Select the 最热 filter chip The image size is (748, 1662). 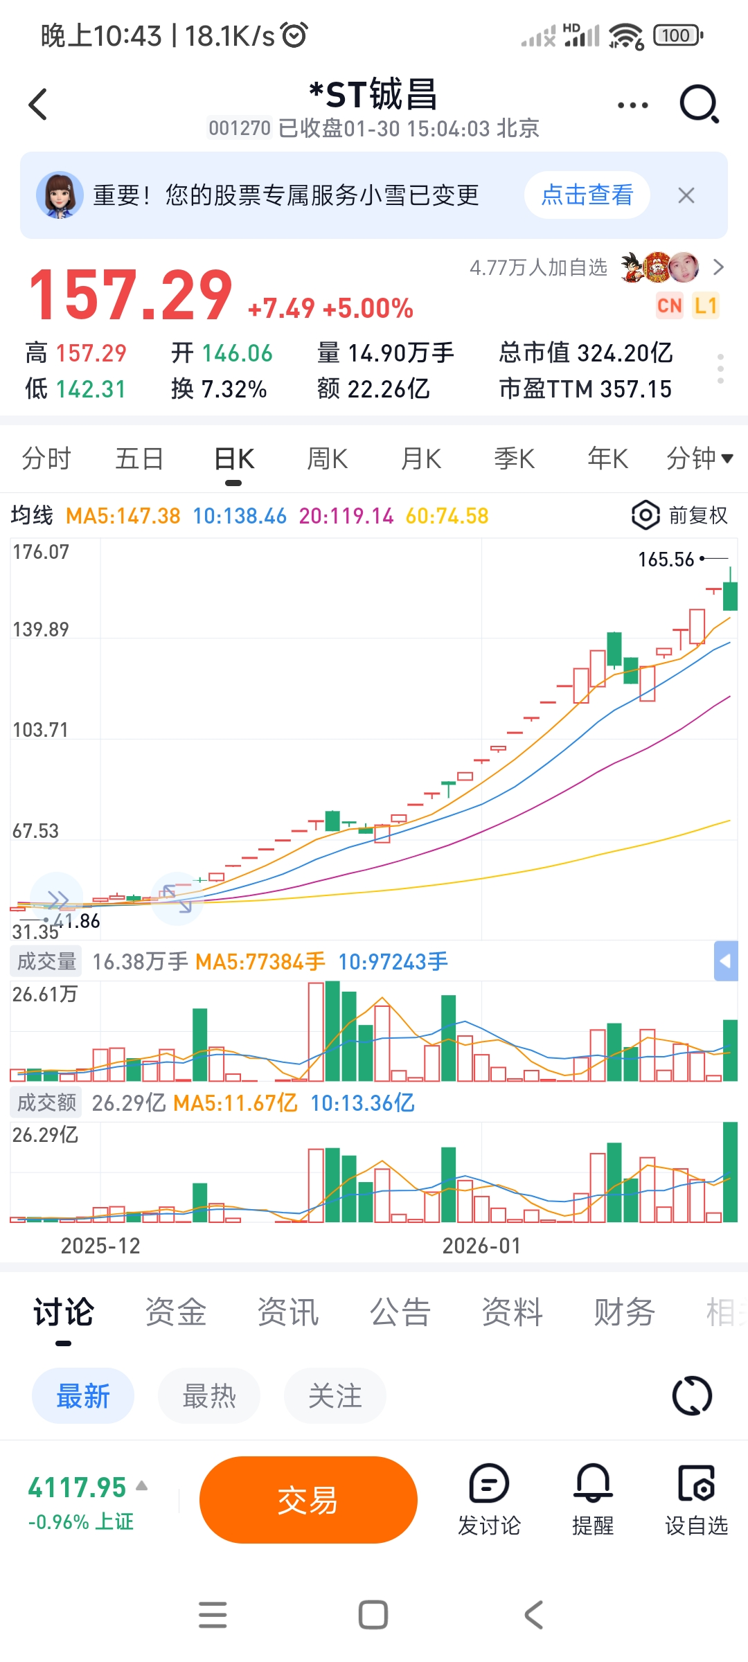coord(209,1396)
